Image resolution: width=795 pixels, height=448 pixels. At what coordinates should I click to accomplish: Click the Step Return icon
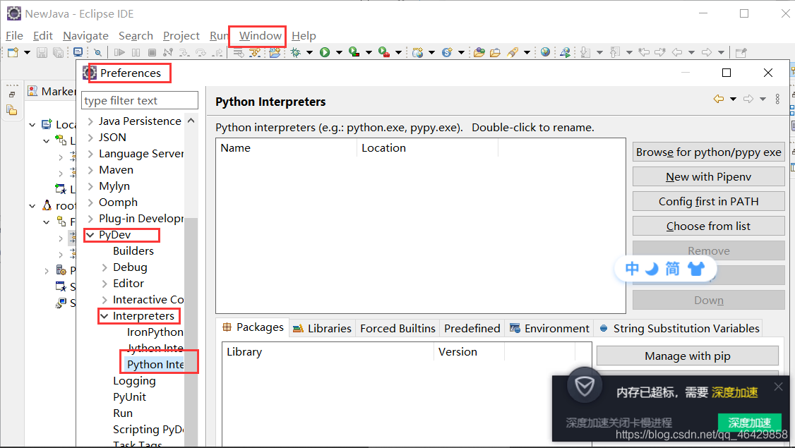[217, 52]
